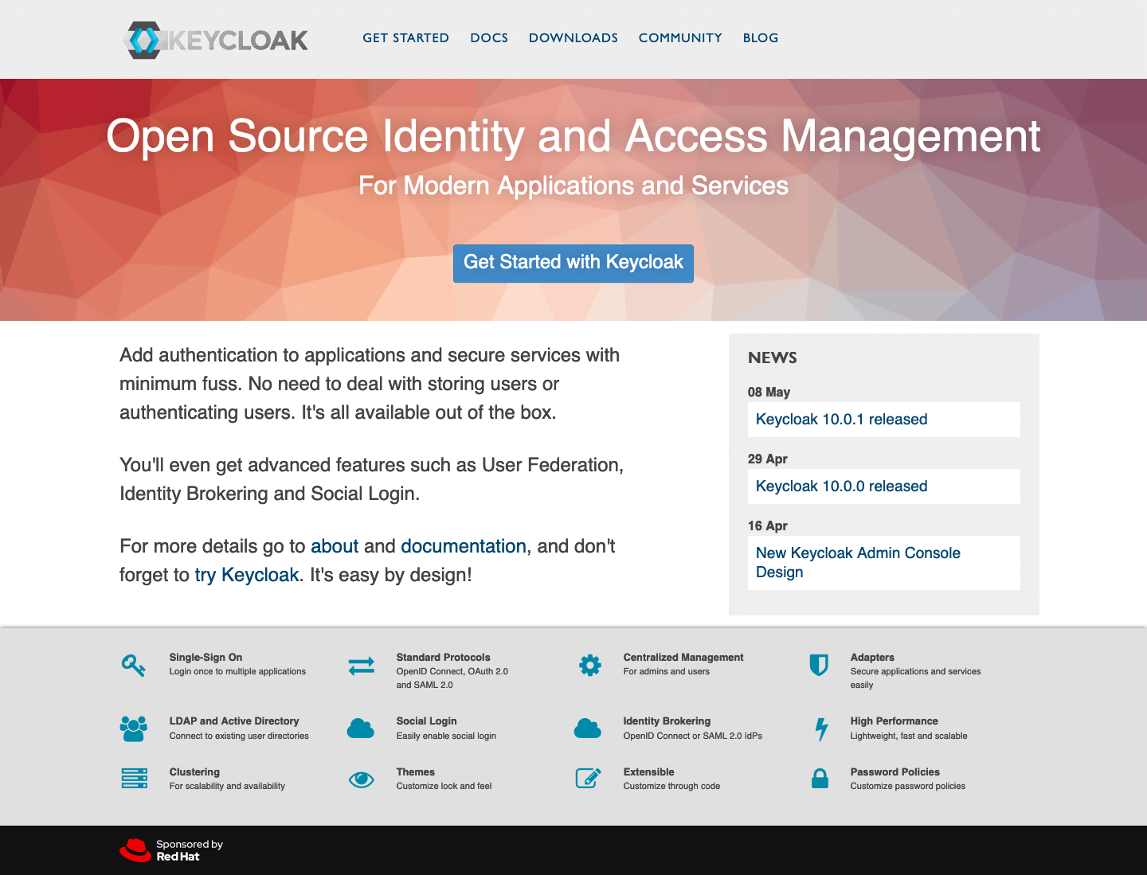Click the Clustering server stack icon

(x=135, y=778)
